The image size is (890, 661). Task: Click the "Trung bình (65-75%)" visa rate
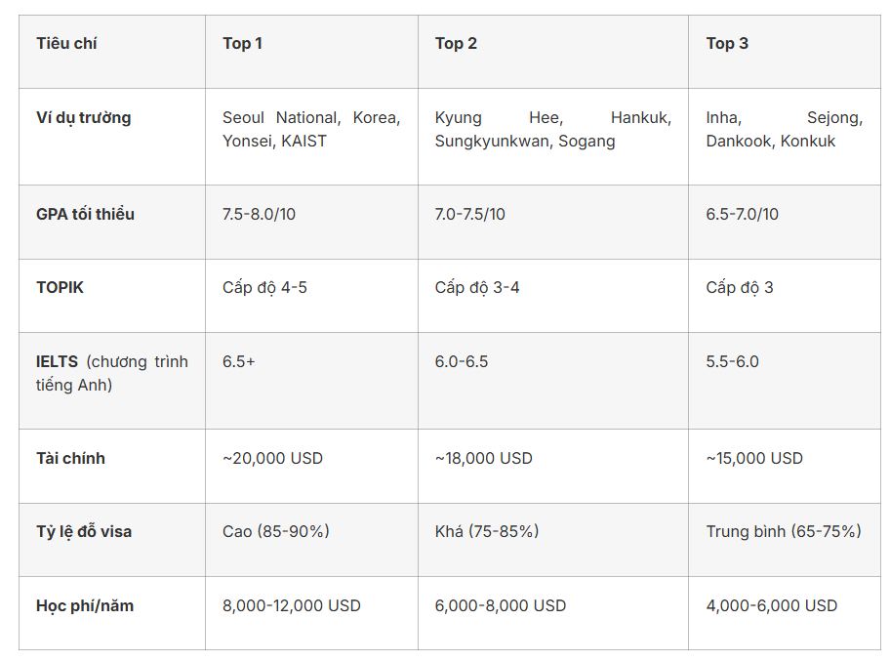784,531
